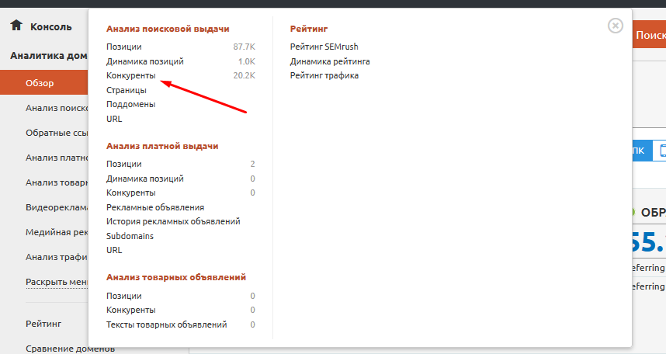This screenshot has width=666, height=354.
Task: Switch to the ПК device view
Action: point(637,151)
